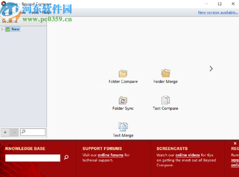Visit the online forums link
Viewport: 239px width, 177px height.
pyautogui.click(x=110, y=155)
